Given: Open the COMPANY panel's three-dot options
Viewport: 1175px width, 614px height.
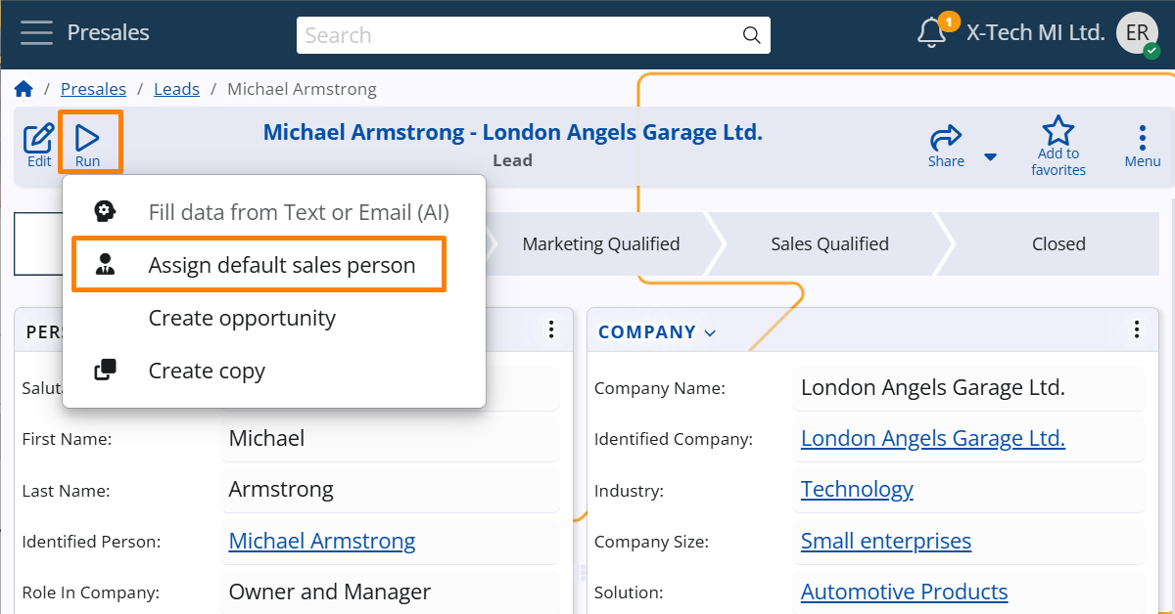Looking at the screenshot, I should (1137, 329).
